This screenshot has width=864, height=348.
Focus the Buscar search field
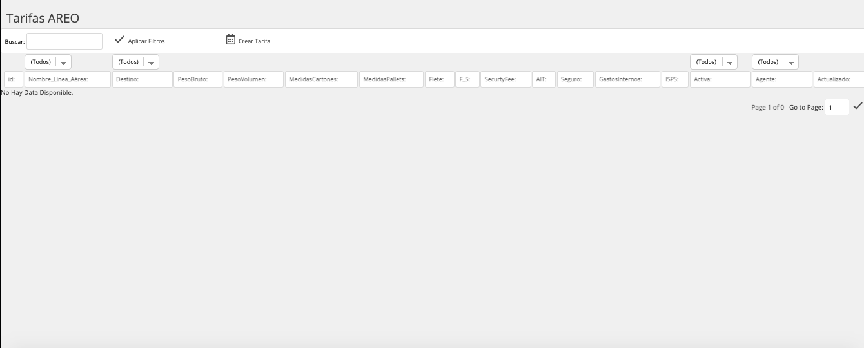64,41
